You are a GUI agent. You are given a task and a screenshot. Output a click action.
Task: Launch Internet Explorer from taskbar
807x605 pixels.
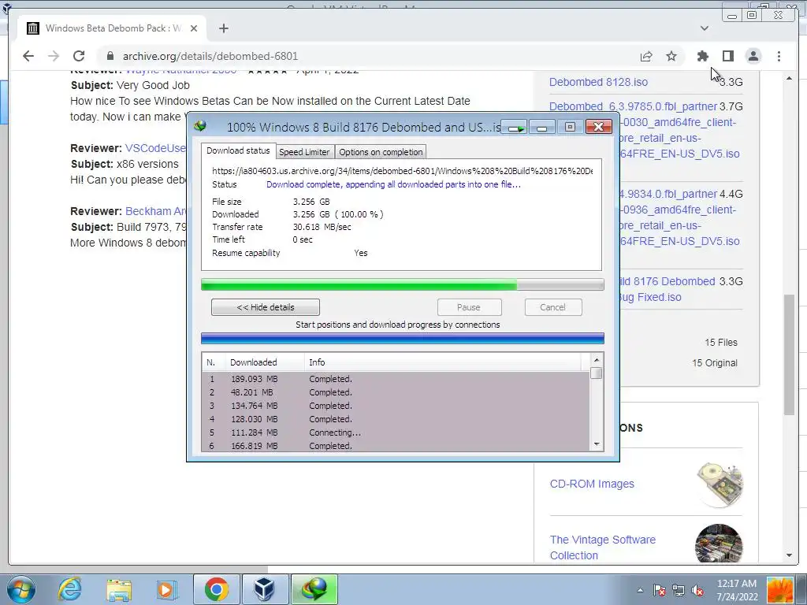(x=69, y=589)
